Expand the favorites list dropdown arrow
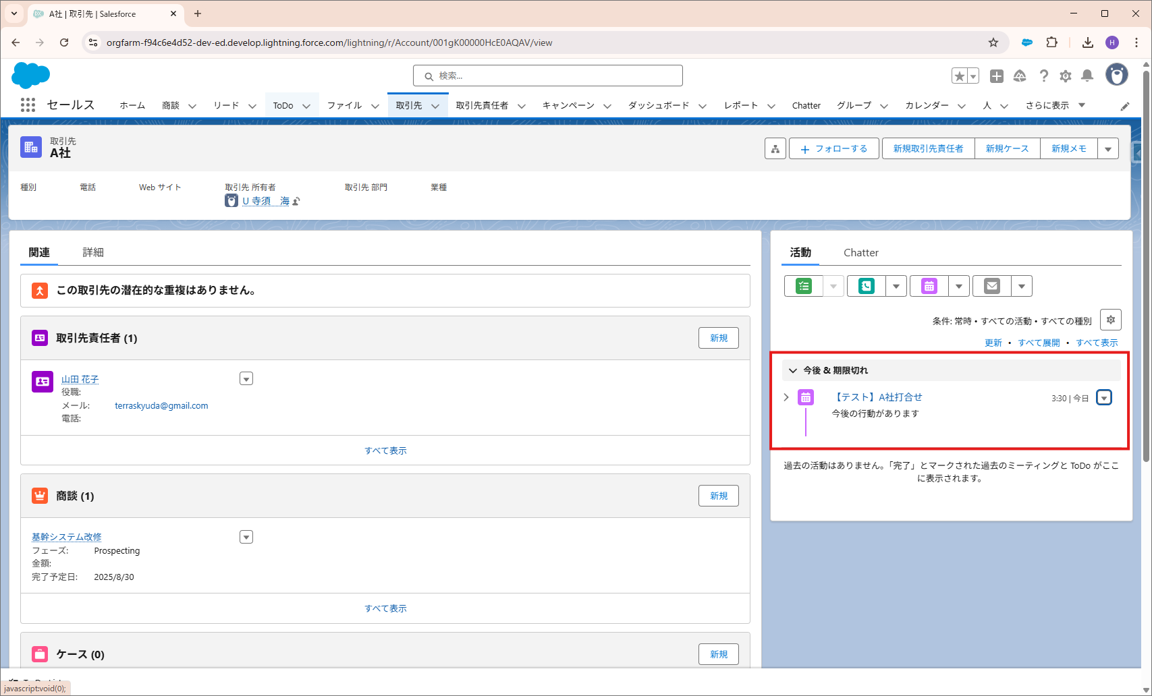The height and width of the screenshot is (696, 1152). 973,76
